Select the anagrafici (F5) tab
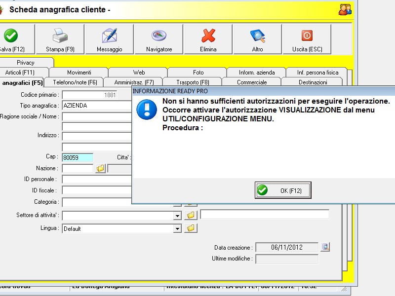The image size is (395, 296). [22, 82]
